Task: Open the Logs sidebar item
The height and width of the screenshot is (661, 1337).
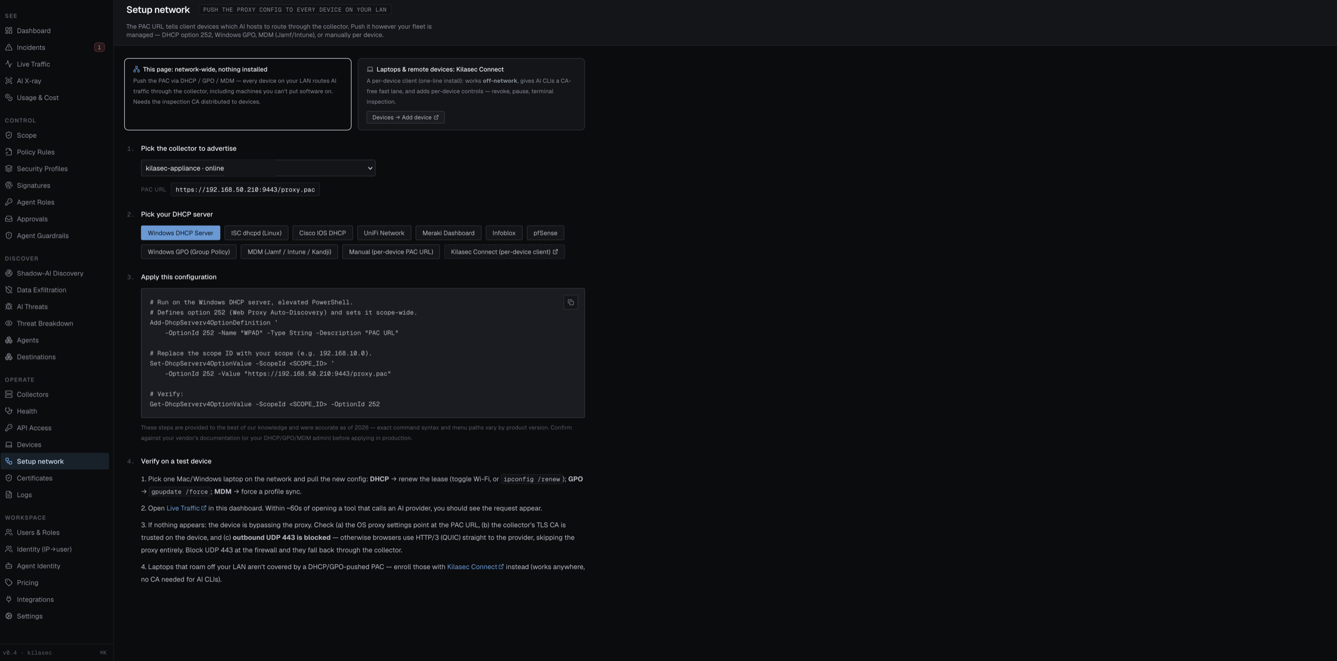Action: 55,495
